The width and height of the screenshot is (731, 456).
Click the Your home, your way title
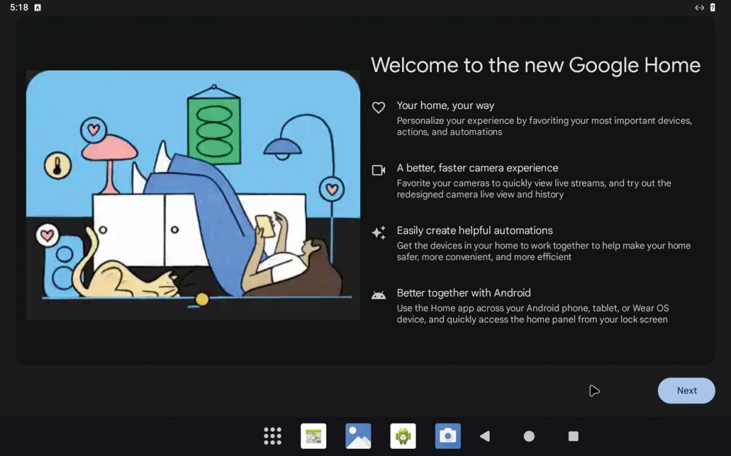(445, 105)
